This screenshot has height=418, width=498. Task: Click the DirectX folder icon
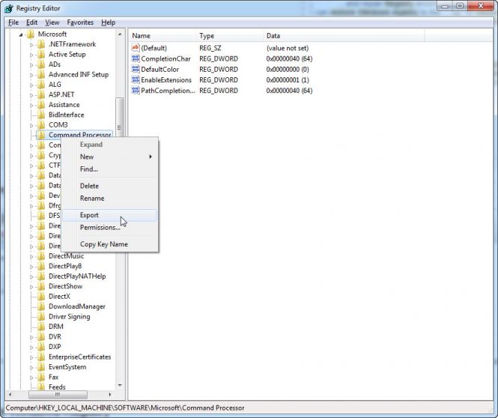point(41,297)
